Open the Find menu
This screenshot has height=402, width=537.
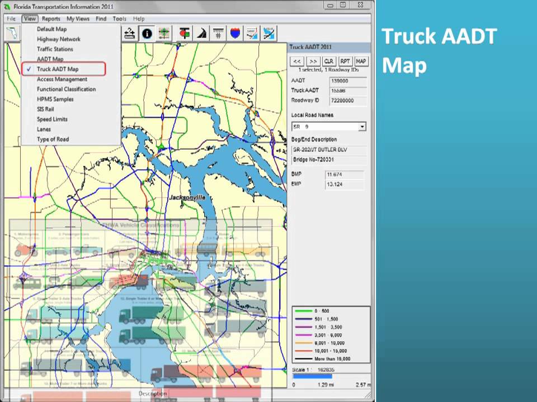(101, 19)
